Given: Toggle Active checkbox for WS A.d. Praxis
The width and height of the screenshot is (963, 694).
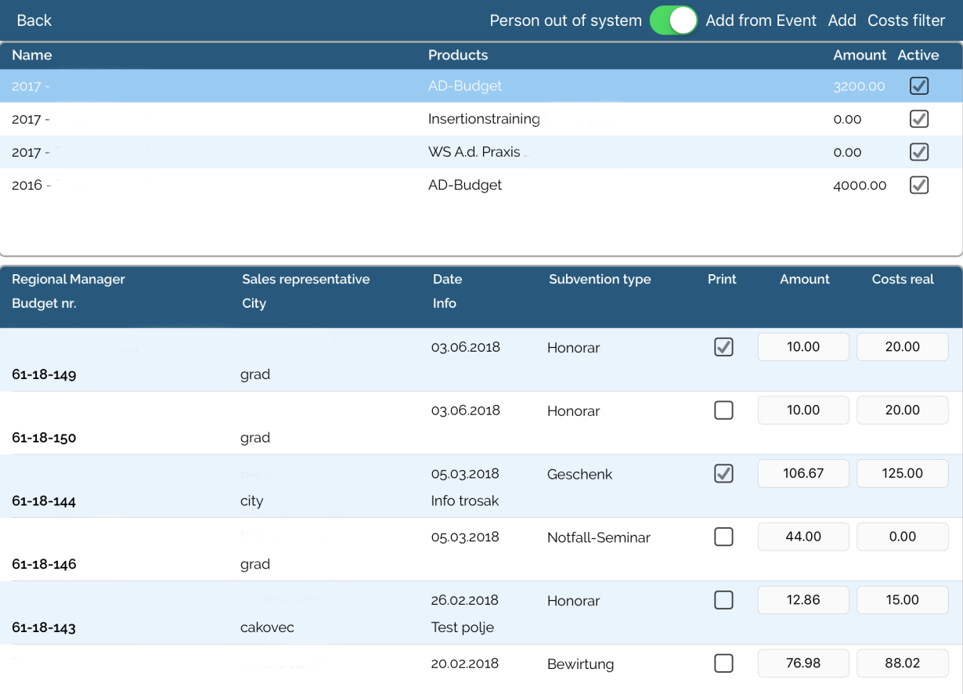Looking at the screenshot, I should [x=918, y=152].
